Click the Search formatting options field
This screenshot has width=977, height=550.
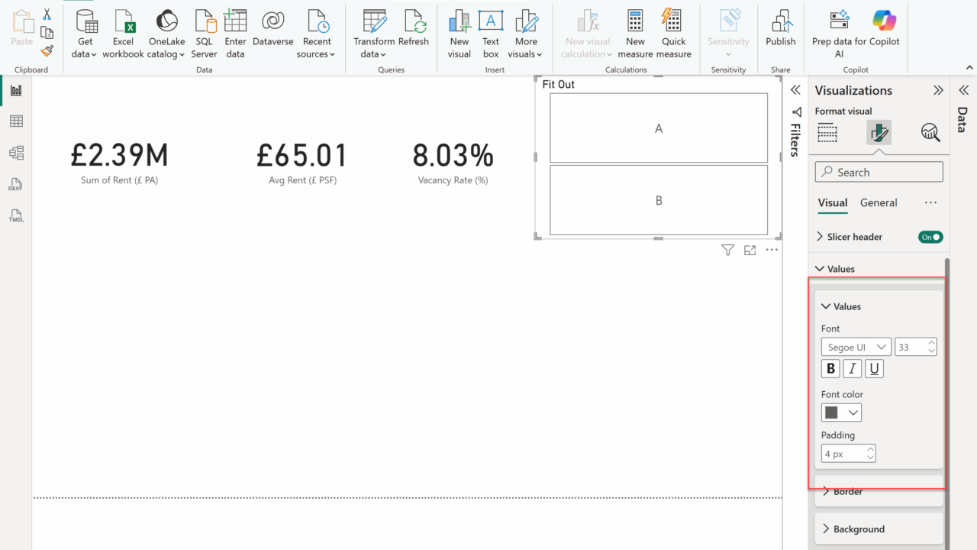point(879,172)
